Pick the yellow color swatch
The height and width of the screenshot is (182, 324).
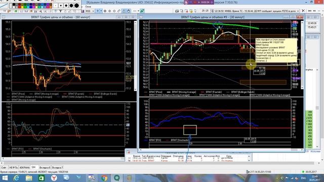22,7
